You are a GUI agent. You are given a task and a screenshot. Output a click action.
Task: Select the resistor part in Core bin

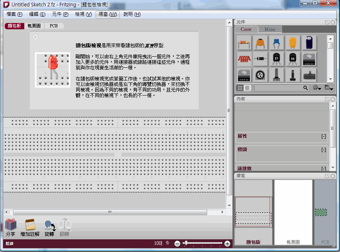tap(244, 43)
